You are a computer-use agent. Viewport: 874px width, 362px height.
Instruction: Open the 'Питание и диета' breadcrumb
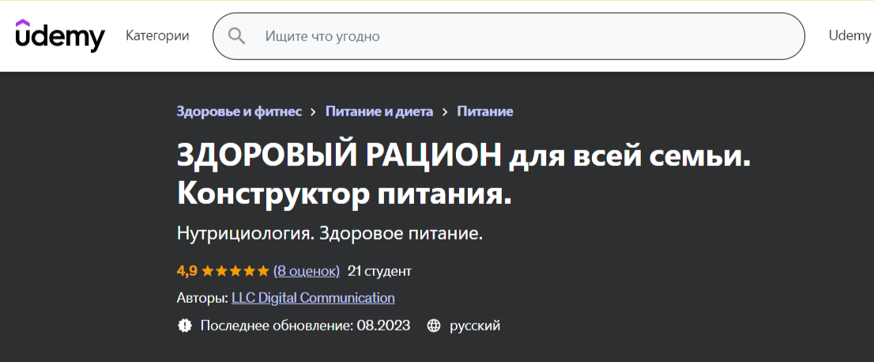tap(379, 111)
